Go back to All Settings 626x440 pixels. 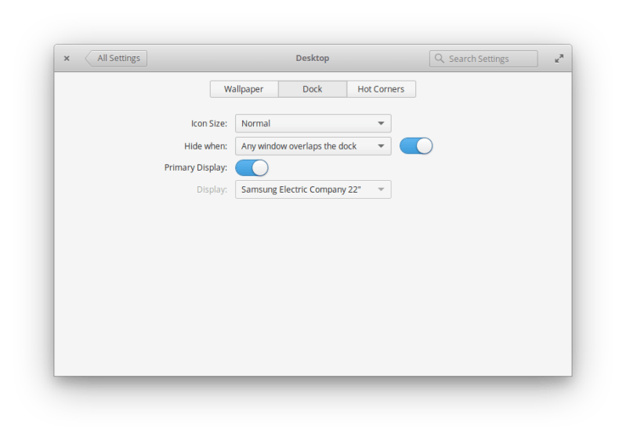tap(116, 58)
